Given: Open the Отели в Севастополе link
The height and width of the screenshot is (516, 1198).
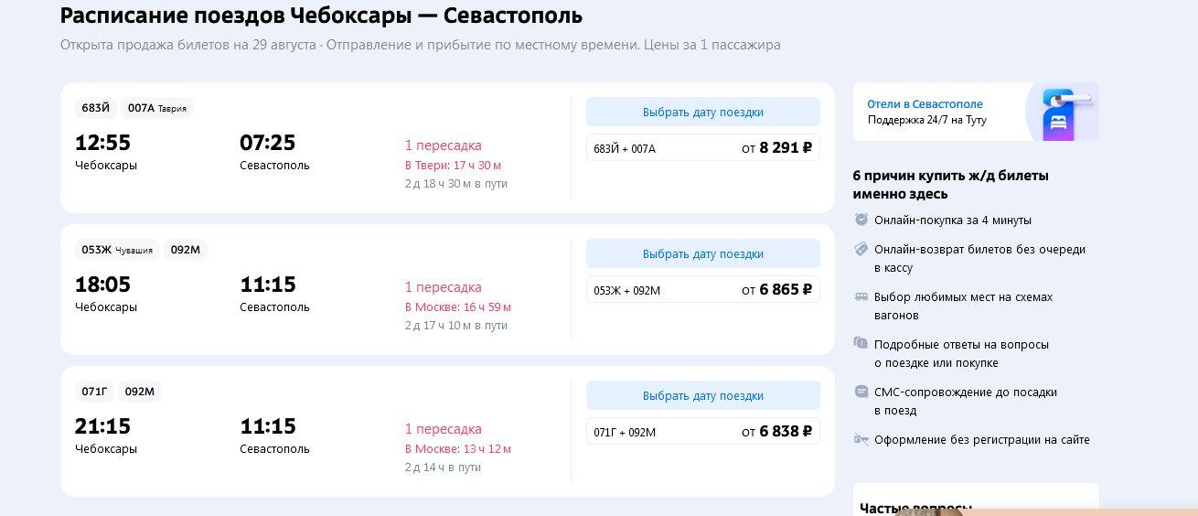Looking at the screenshot, I should pos(925,104).
